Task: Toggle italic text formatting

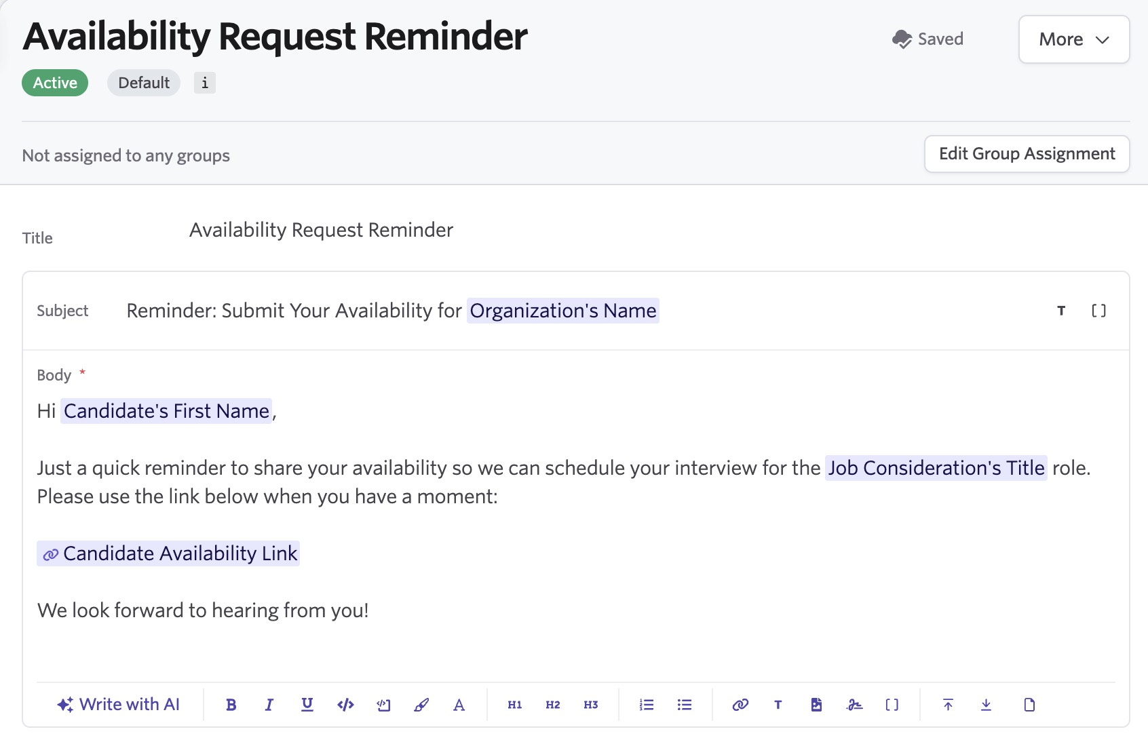Action: coord(269,705)
